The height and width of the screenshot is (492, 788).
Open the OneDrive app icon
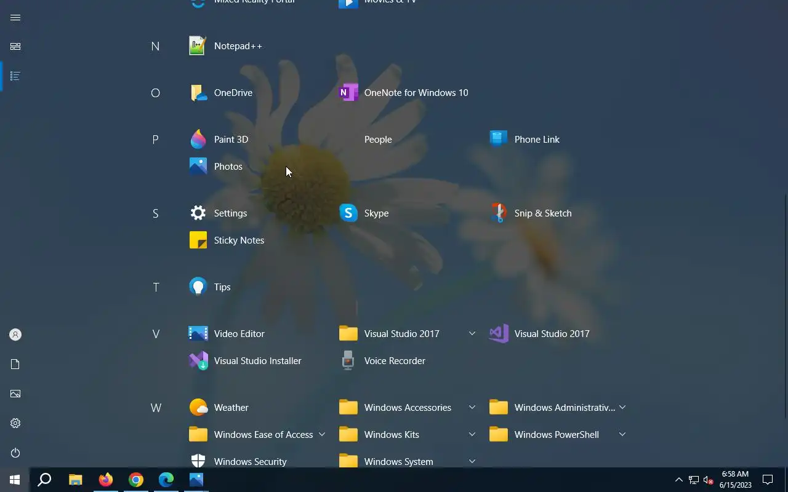[198, 93]
